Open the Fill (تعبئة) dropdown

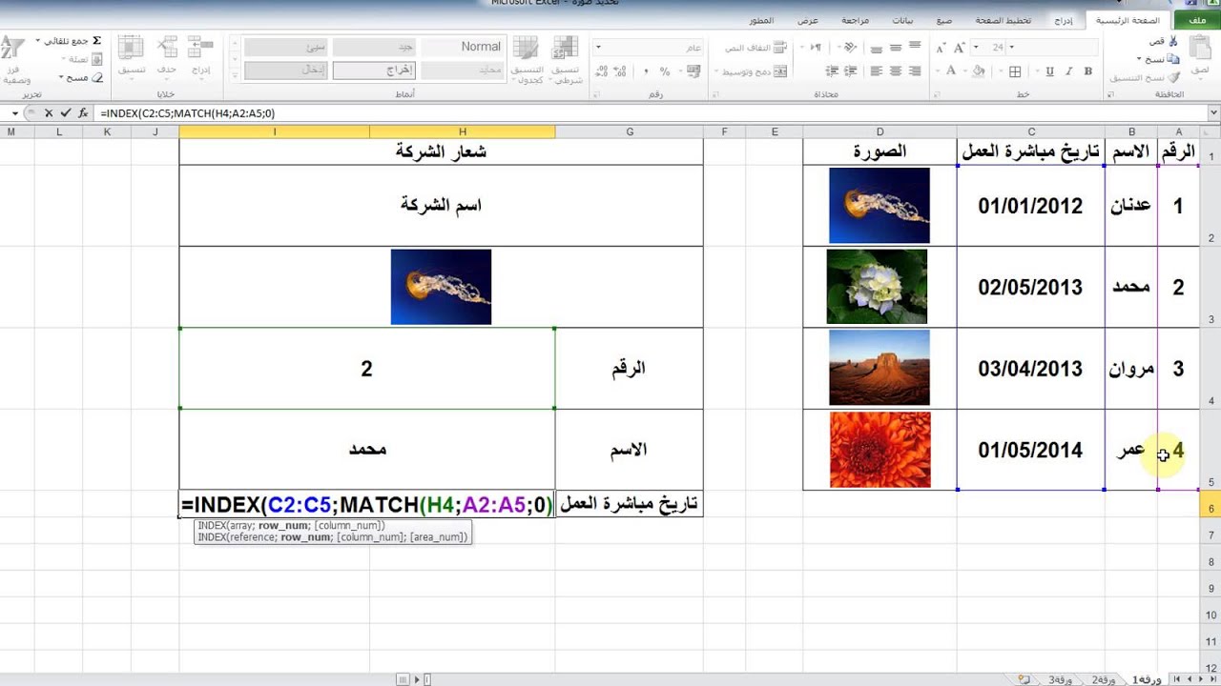coord(80,59)
